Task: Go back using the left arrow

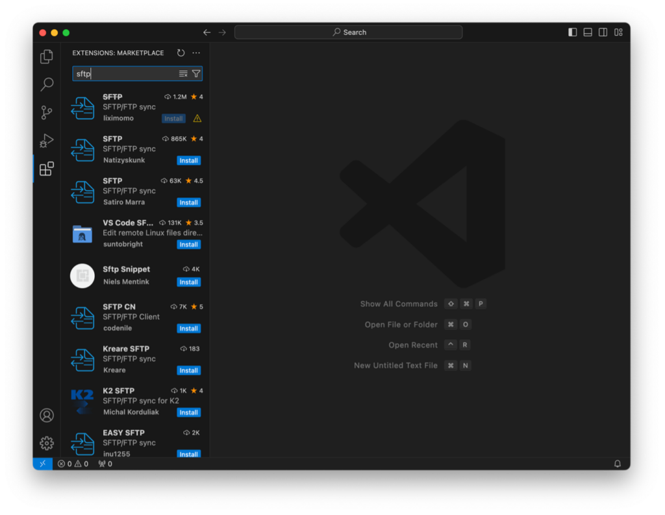Action: [x=207, y=32]
